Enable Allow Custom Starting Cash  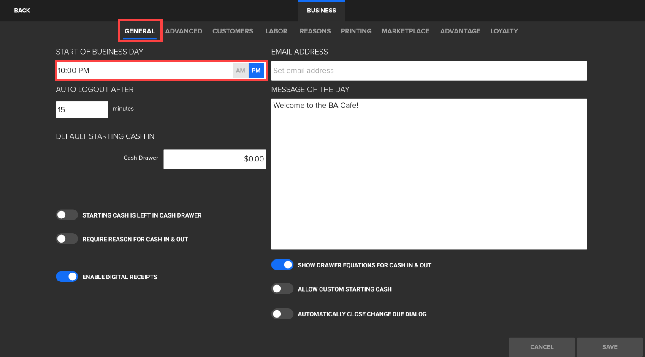click(282, 289)
